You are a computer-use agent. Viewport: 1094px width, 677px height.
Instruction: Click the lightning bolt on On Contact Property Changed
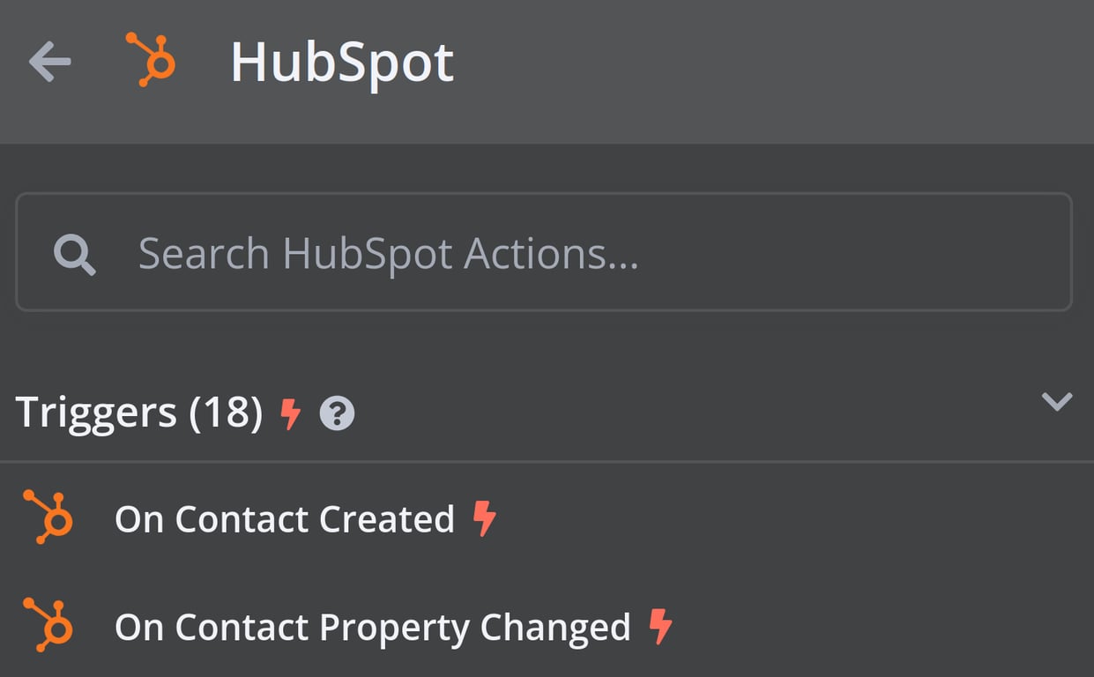coord(660,626)
